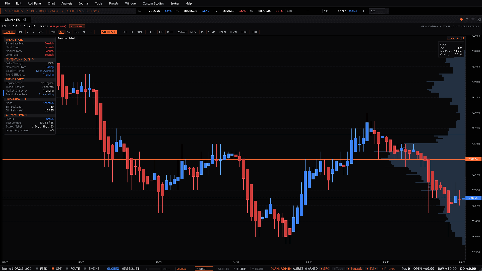
Task: Open the ALERTS button in status bar
Action: tap(222, 268)
